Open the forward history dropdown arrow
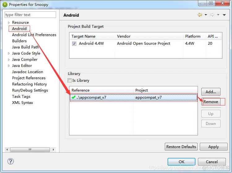Viewport: 232px width, 173px height. point(218,15)
